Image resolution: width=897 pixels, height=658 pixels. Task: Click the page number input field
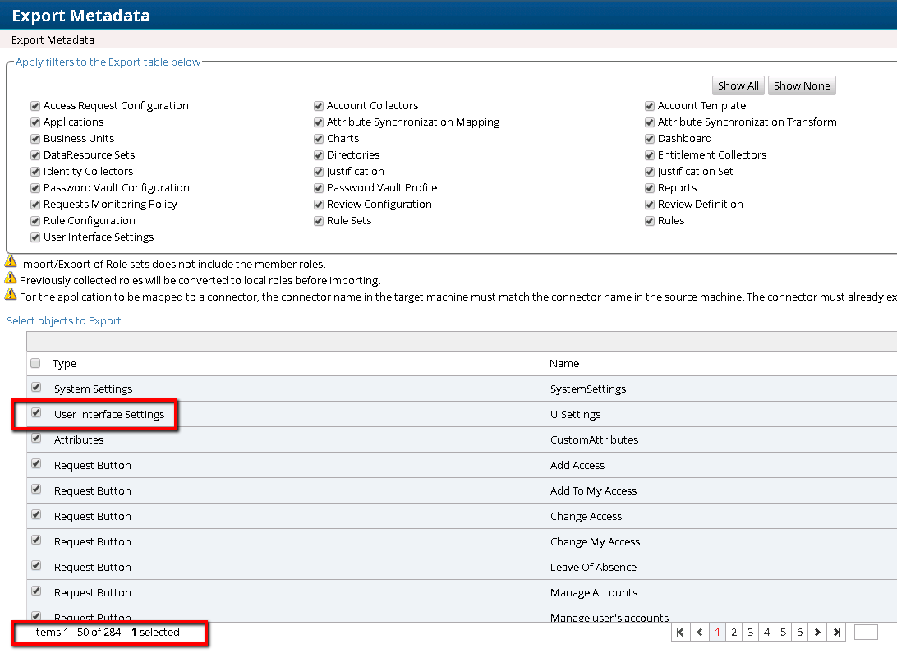866,633
